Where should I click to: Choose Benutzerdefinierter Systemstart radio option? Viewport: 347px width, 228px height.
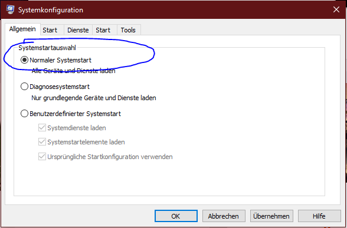coord(24,114)
